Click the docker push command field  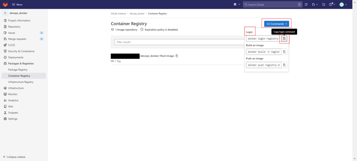click(x=264, y=65)
